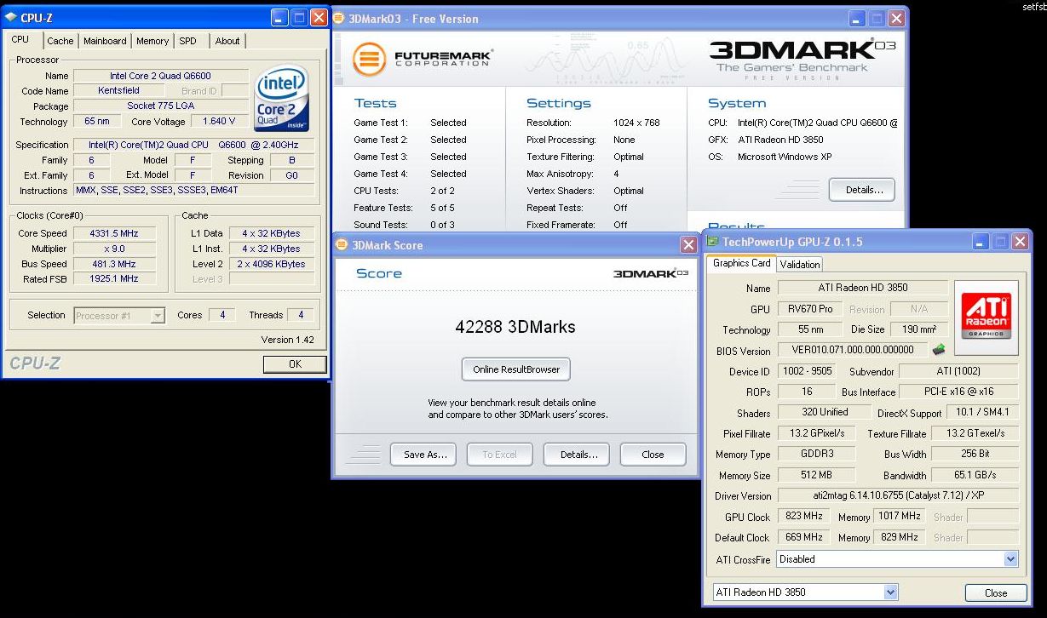
Task: Click the Intel Core 2 Quad logo
Action: [281, 99]
